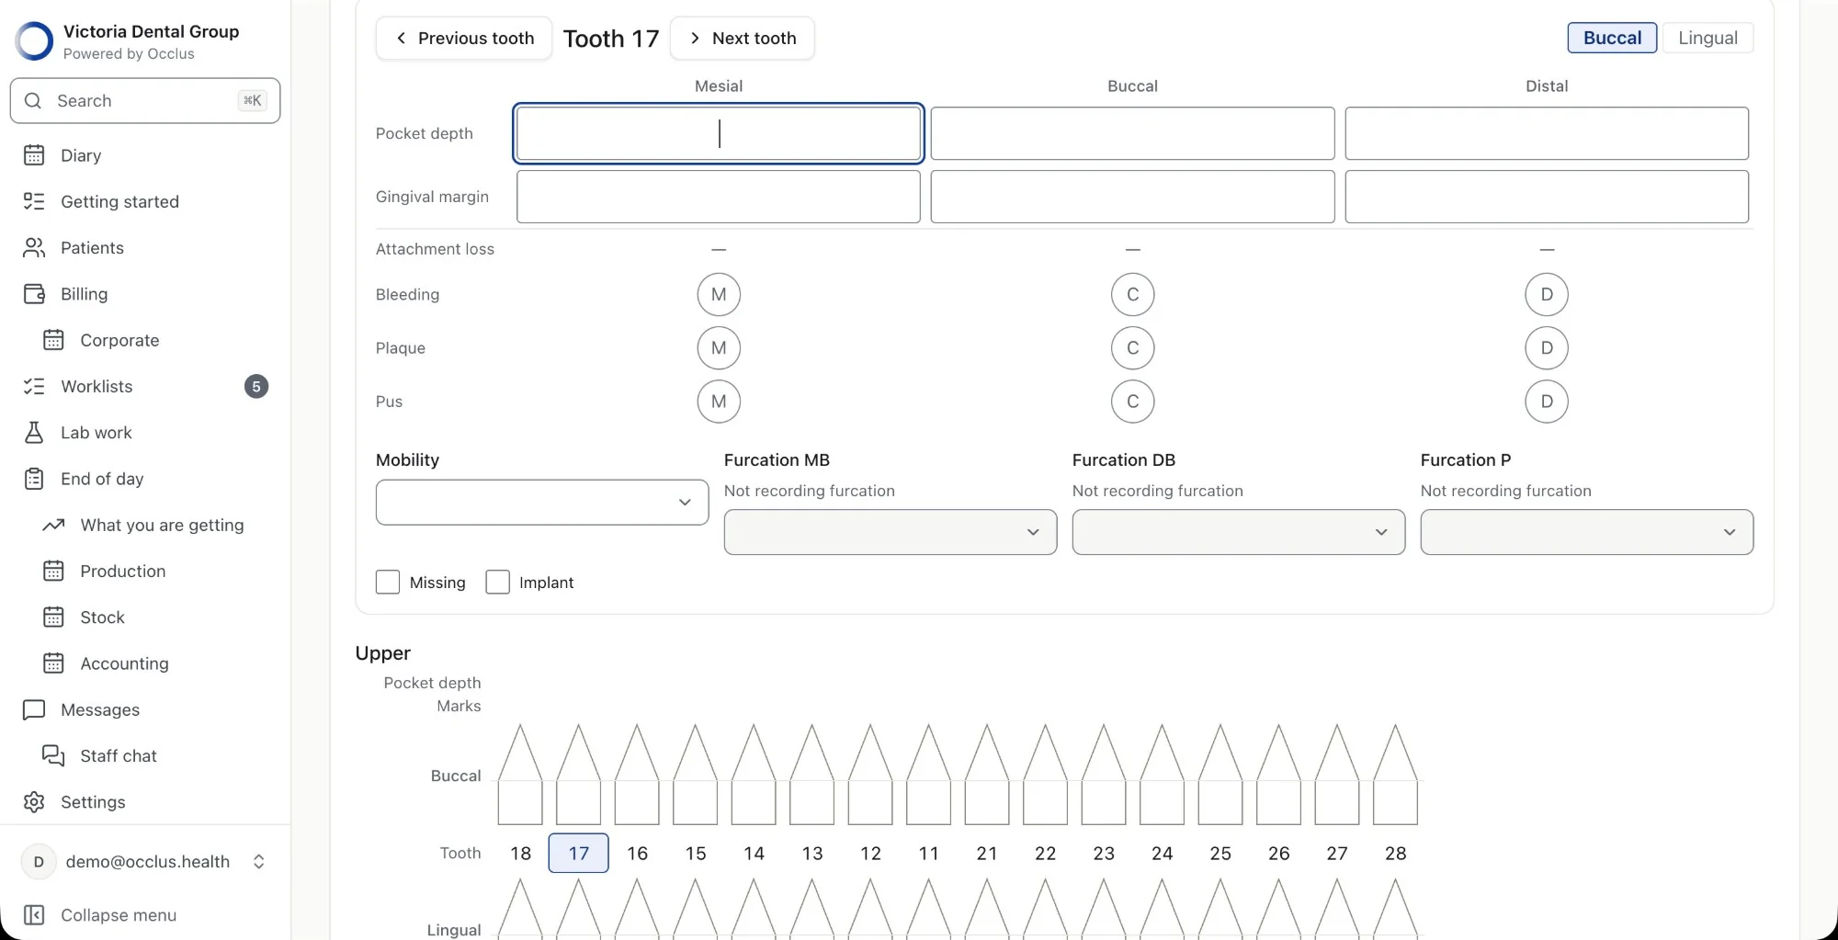Toggle Bleeding on the mesial M site
The height and width of the screenshot is (940, 1838).
(719, 294)
